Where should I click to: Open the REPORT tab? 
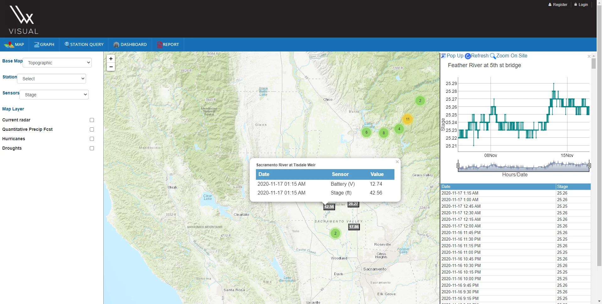click(168, 45)
